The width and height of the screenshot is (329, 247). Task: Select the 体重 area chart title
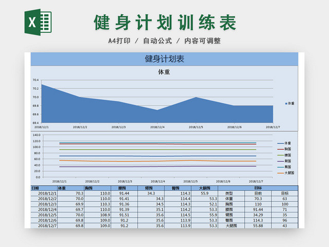coord(164,72)
